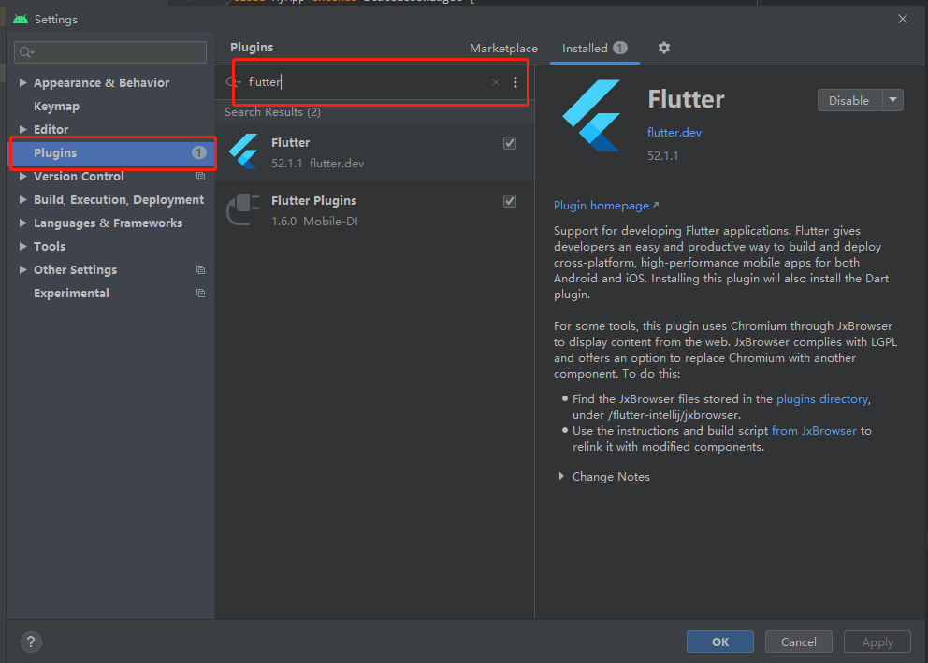The image size is (928, 663).
Task: Click the Version Control project-level icon
Action: point(200,176)
